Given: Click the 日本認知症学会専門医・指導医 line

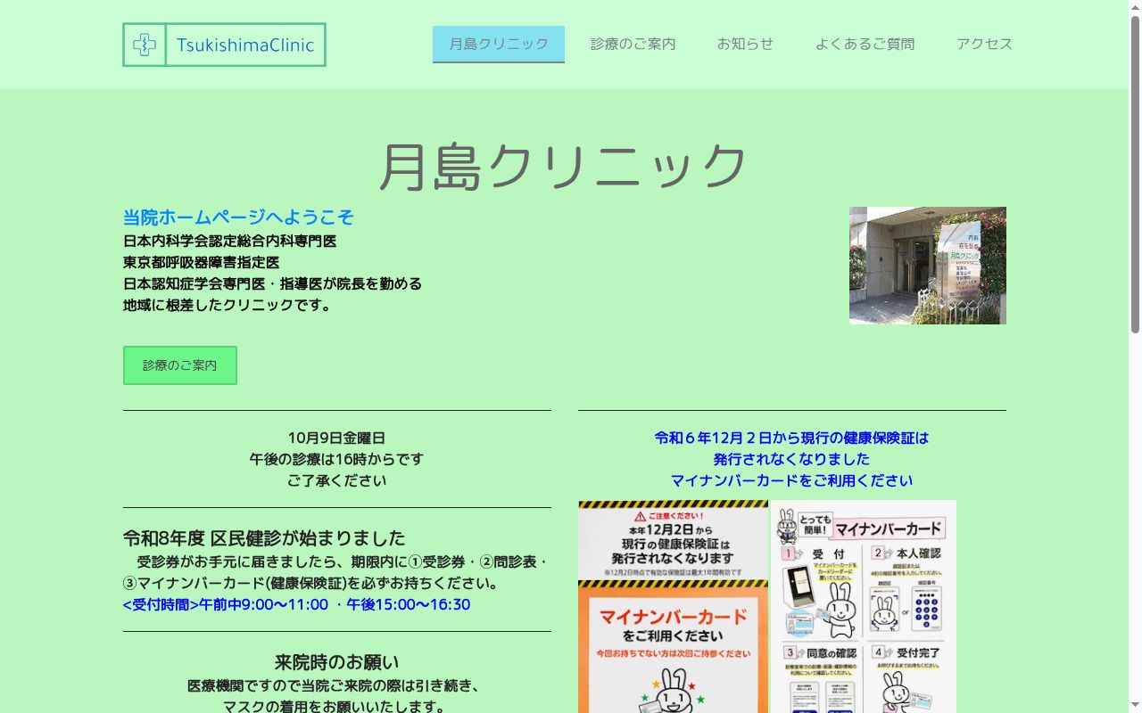Looking at the screenshot, I should 273,283.
